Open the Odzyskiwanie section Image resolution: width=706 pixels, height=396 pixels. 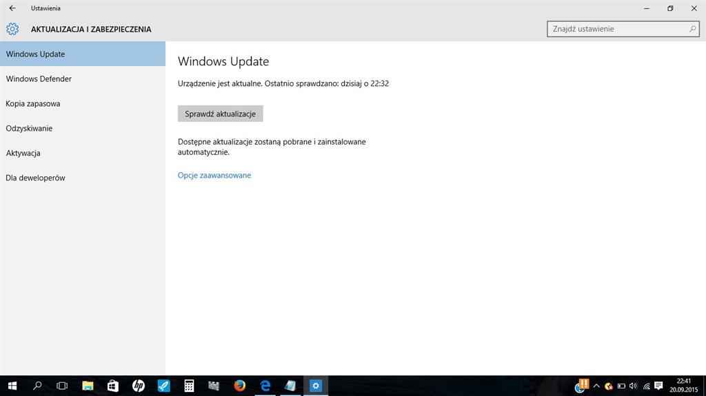83,128
